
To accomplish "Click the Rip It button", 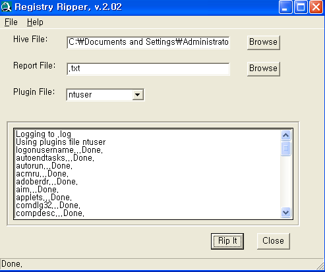I will (x=227, y=241).
